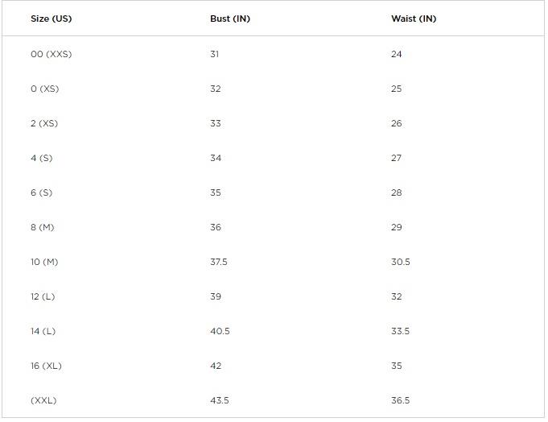This screenshot has width=548, height=422.
Task: Click the Bust (IN) column header
Action: [x=230, y=19]
